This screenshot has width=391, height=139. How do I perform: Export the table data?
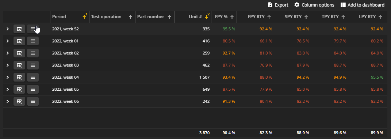278,5
